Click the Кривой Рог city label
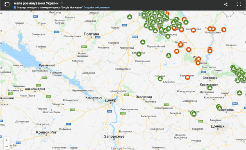 pos(46,132)
